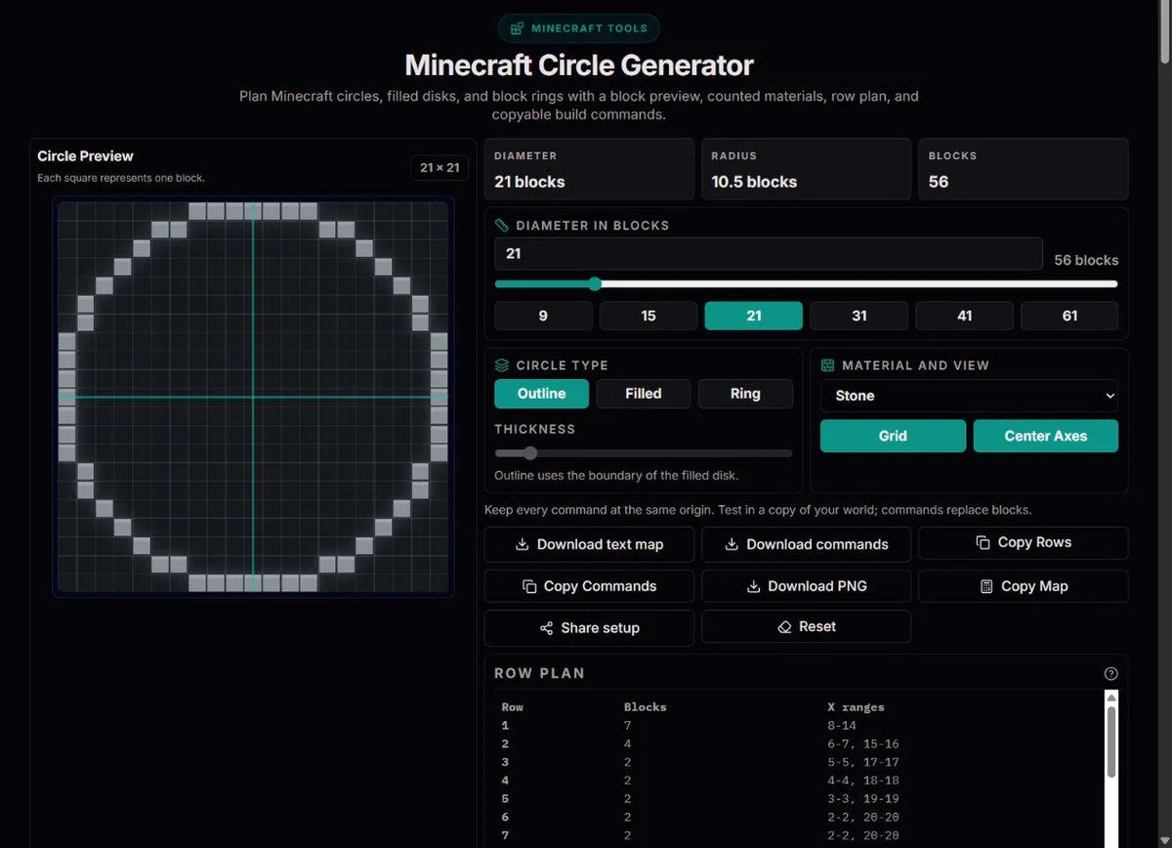Viewport: 1172px width, 848px height.
Task: Click the X range 3-3, 19-19
Action: [x=862, y=799]
